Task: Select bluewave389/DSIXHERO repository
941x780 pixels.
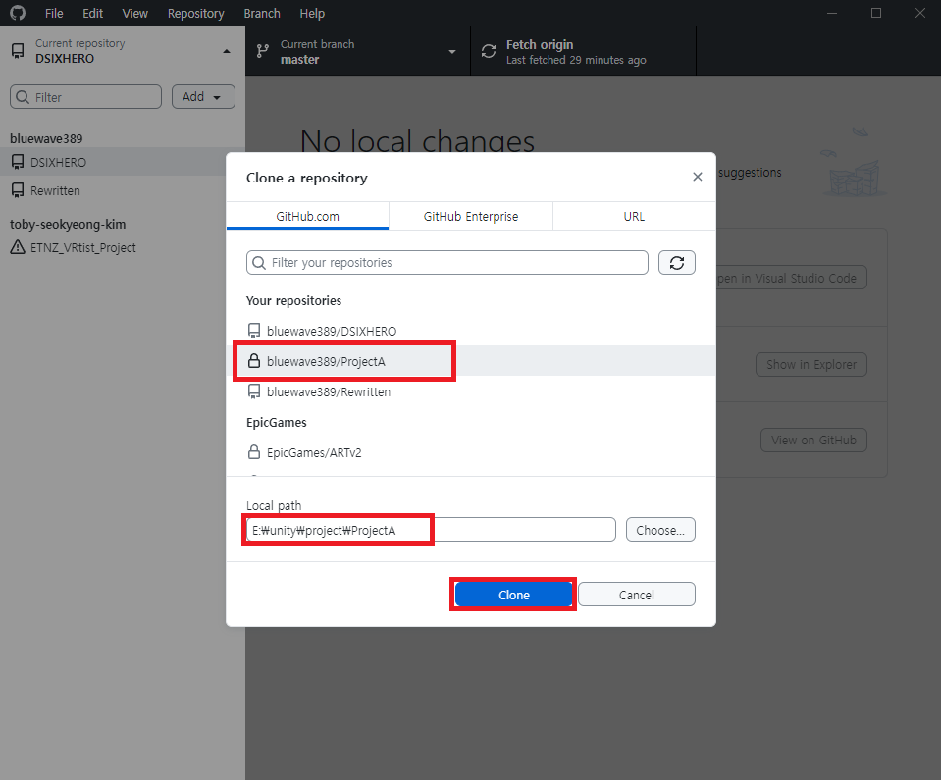Action: 471,331
